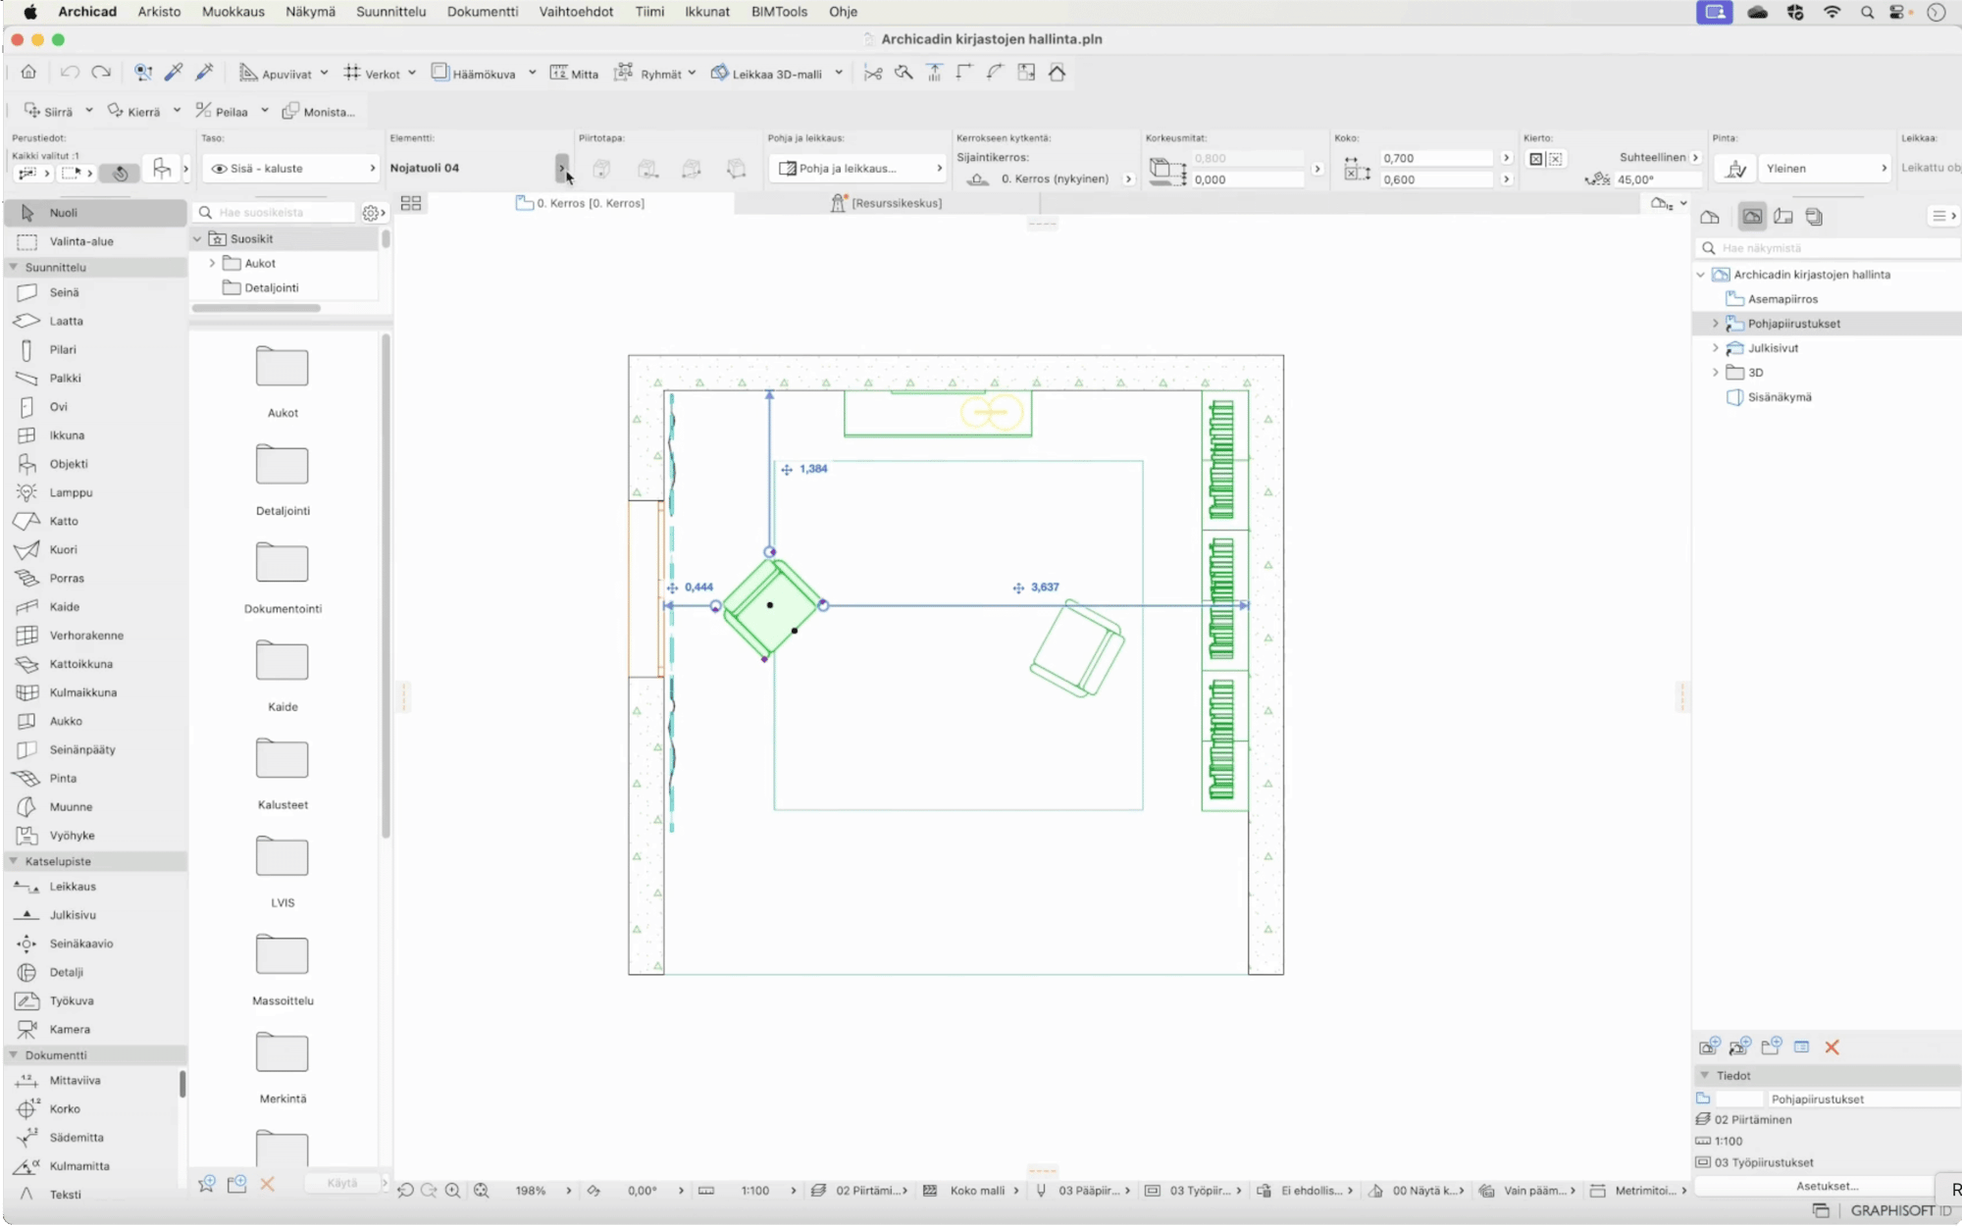Open the Yleinen surface dropdown
Screen dimensions: 1962x1226
click(x=1824, y=169)
